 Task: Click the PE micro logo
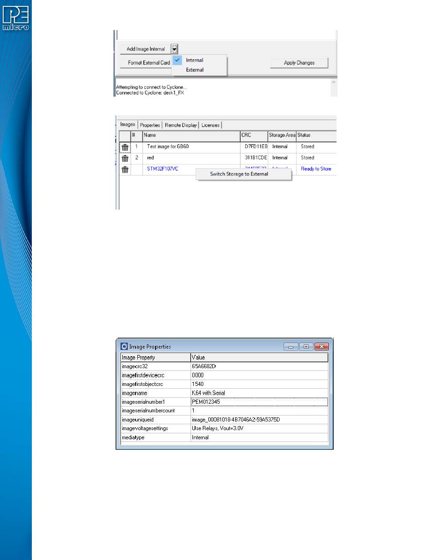point(16,18)
